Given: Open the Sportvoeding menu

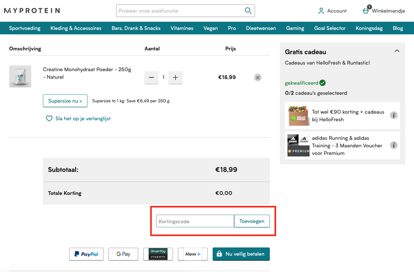Looking at the screenshot, I should [25, 28].
